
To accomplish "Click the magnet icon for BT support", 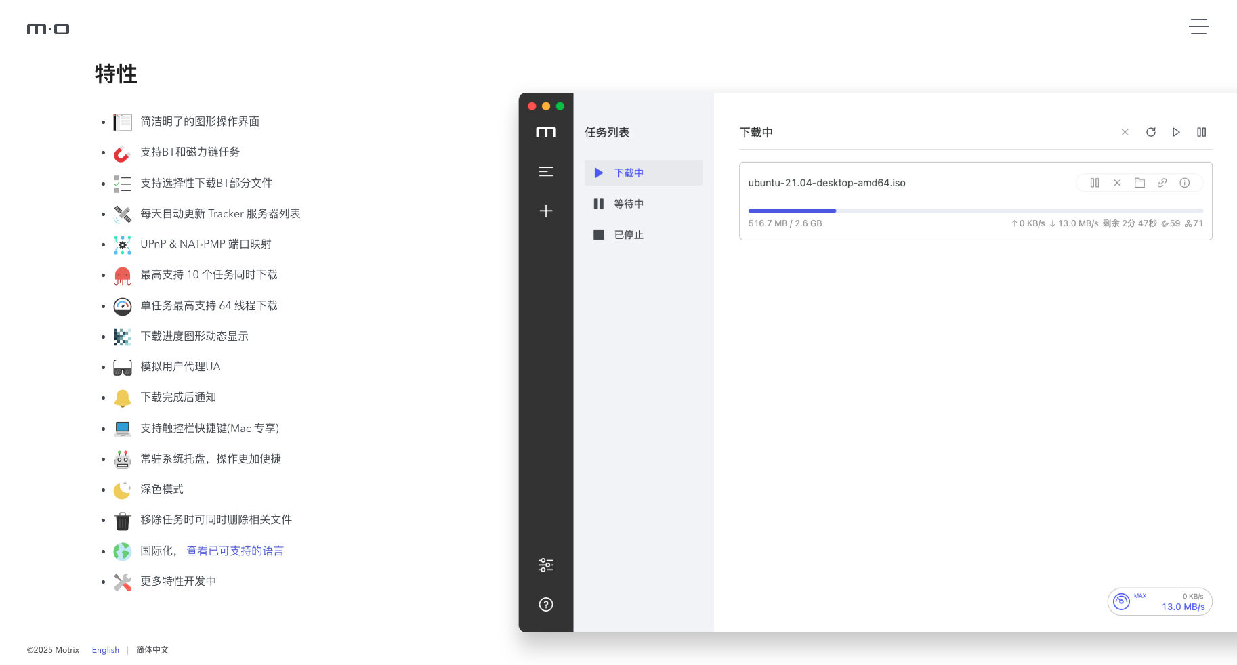I will (123, 153).
